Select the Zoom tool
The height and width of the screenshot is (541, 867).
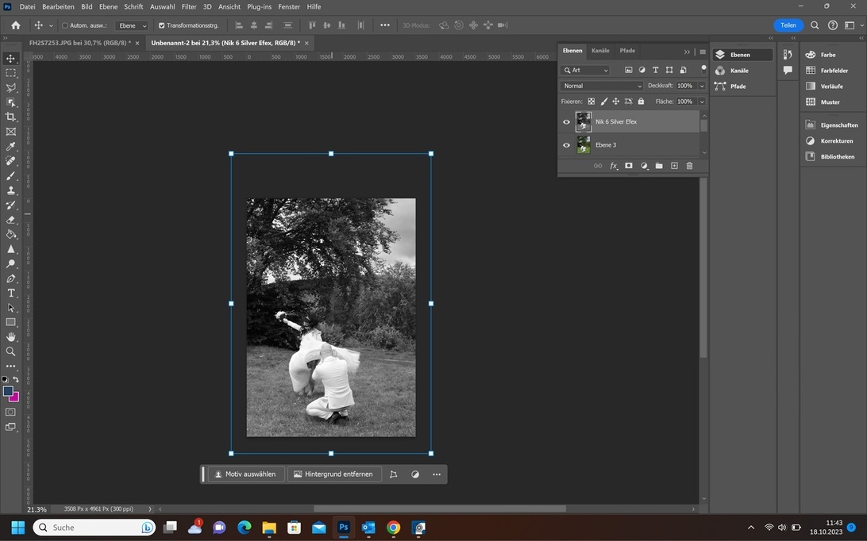point(11,351)
